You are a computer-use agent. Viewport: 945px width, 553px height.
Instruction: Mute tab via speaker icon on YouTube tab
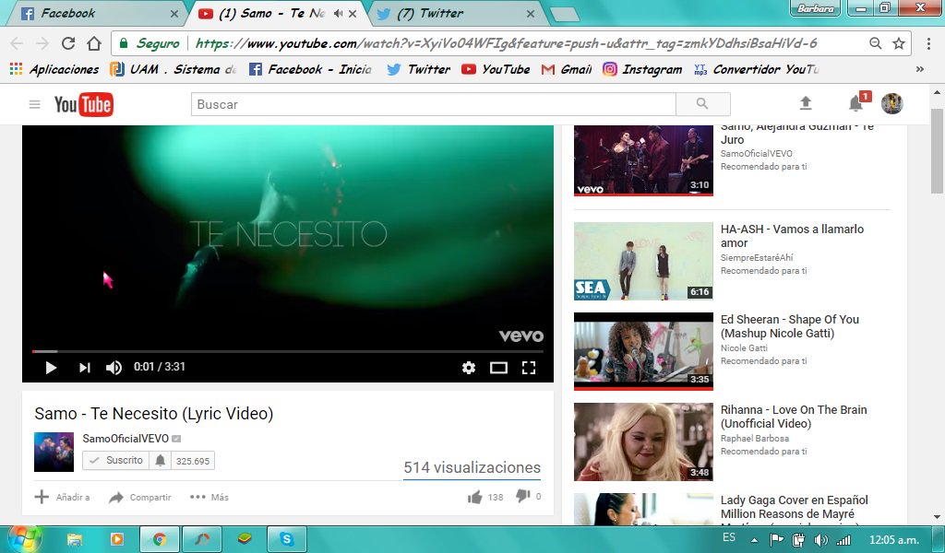[x=338, y=13]
